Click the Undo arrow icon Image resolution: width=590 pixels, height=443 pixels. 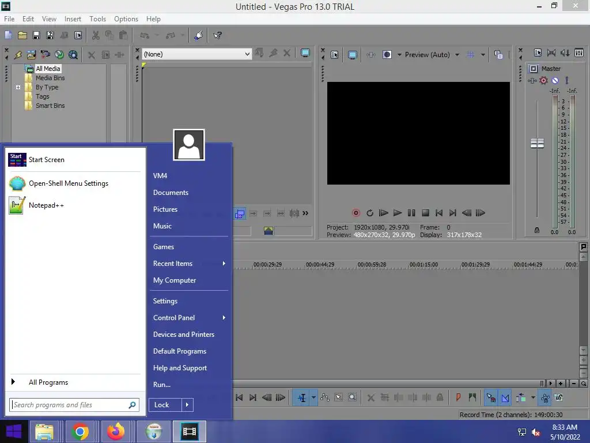point(145,35)
